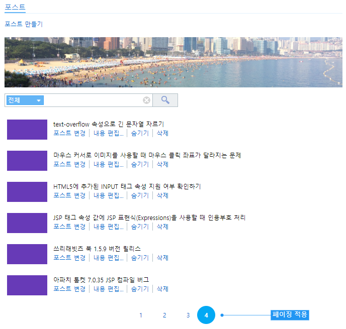346x329 pixels.
Task: Open post titled JSP 태그 속성 값에 JSP 표현식
Action: (149, 217)
